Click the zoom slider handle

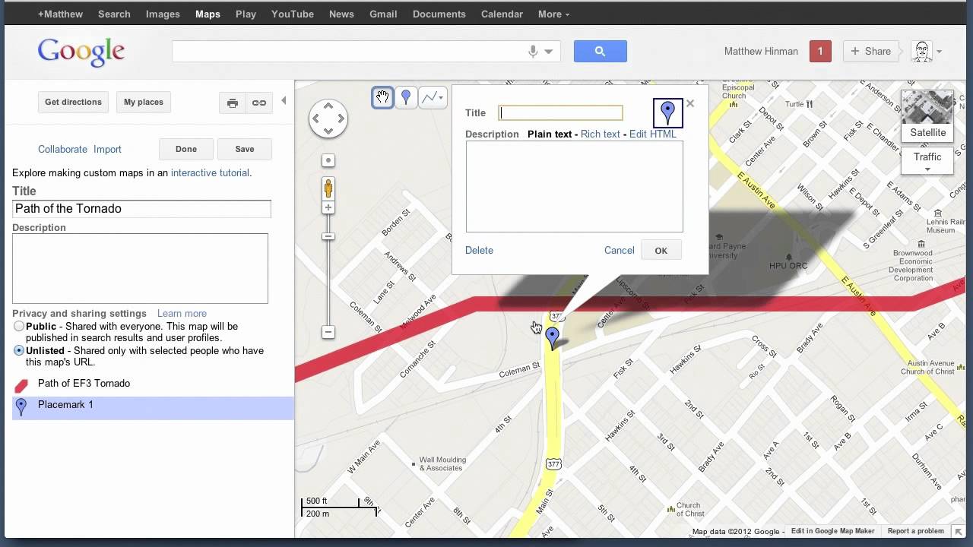[x=328, y=236]
